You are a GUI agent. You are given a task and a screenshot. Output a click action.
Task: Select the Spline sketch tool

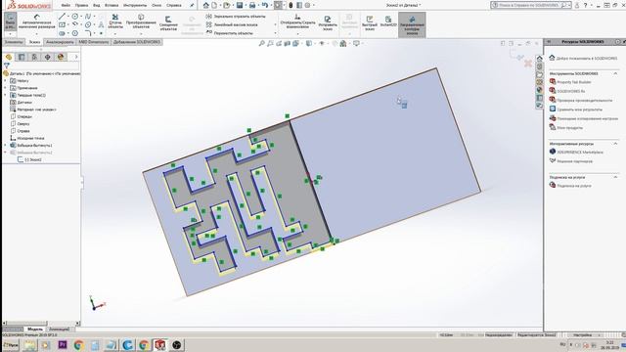tap(88, 17)
